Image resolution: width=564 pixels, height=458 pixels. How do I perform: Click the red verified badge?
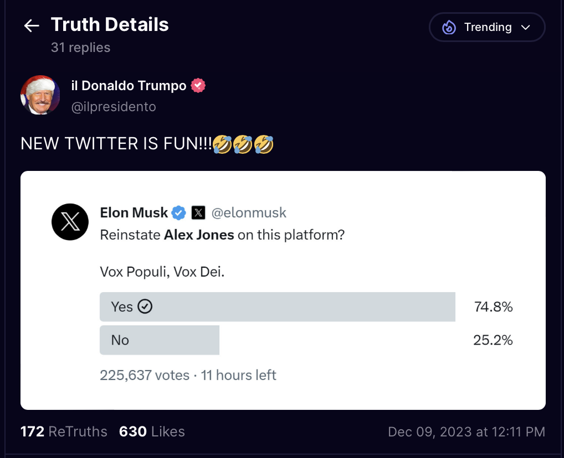[x=198, y=86]
